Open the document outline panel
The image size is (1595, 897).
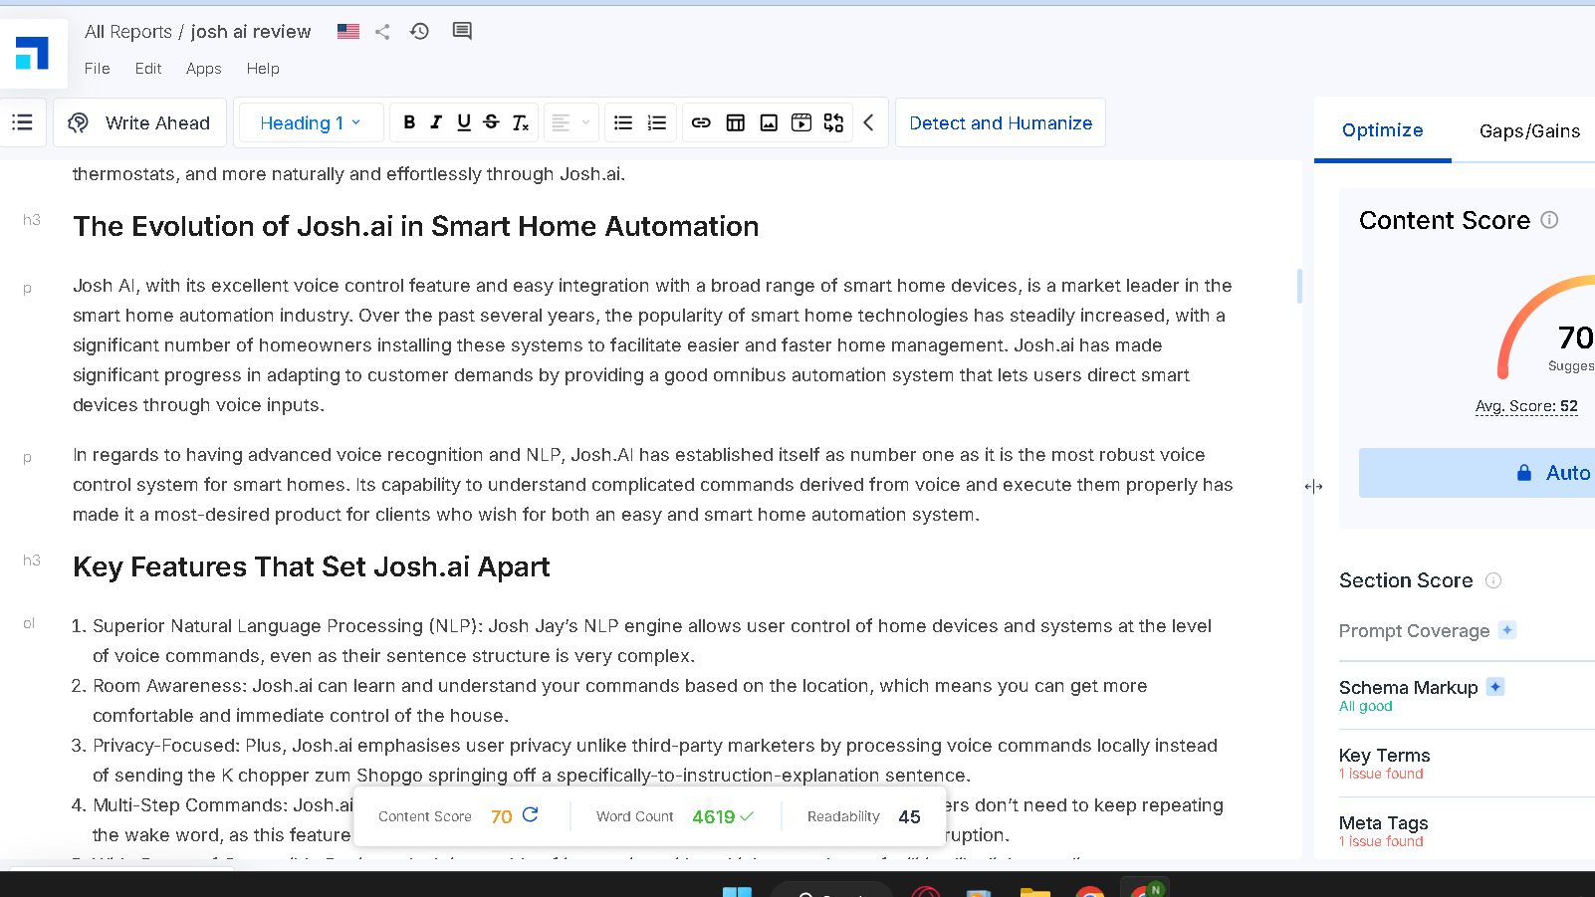22,122
